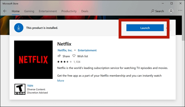Screen dimensions: 185x107
Task: Switch to the Home tab
Action: (16, 11)
